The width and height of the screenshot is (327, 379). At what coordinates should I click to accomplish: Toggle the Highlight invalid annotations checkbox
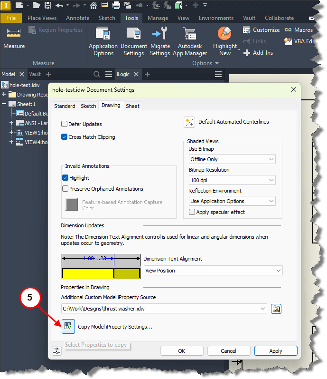(65, 178)
